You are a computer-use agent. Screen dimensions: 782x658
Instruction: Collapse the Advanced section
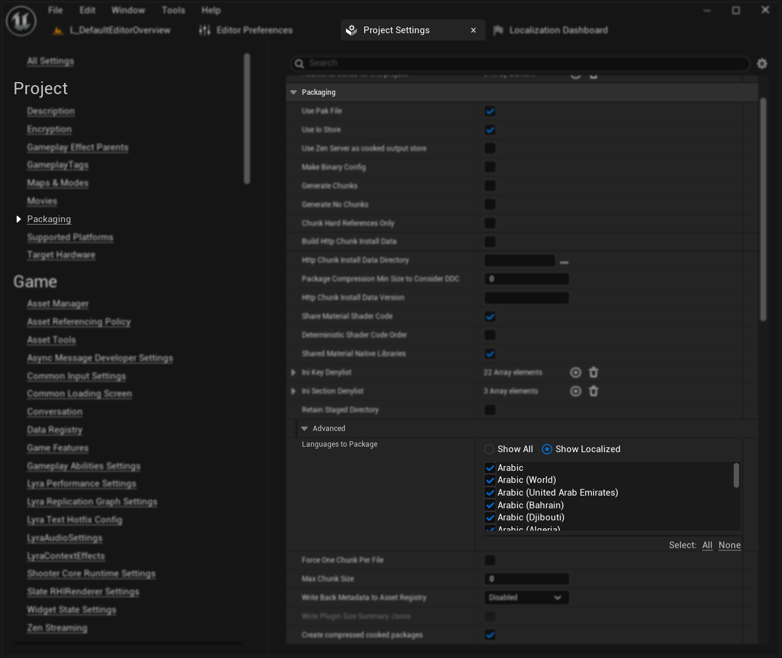point(304,429)
